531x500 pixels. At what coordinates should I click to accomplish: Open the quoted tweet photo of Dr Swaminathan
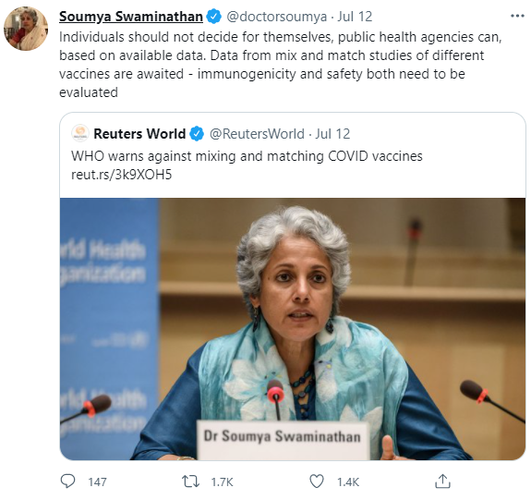tap(293, 329)
